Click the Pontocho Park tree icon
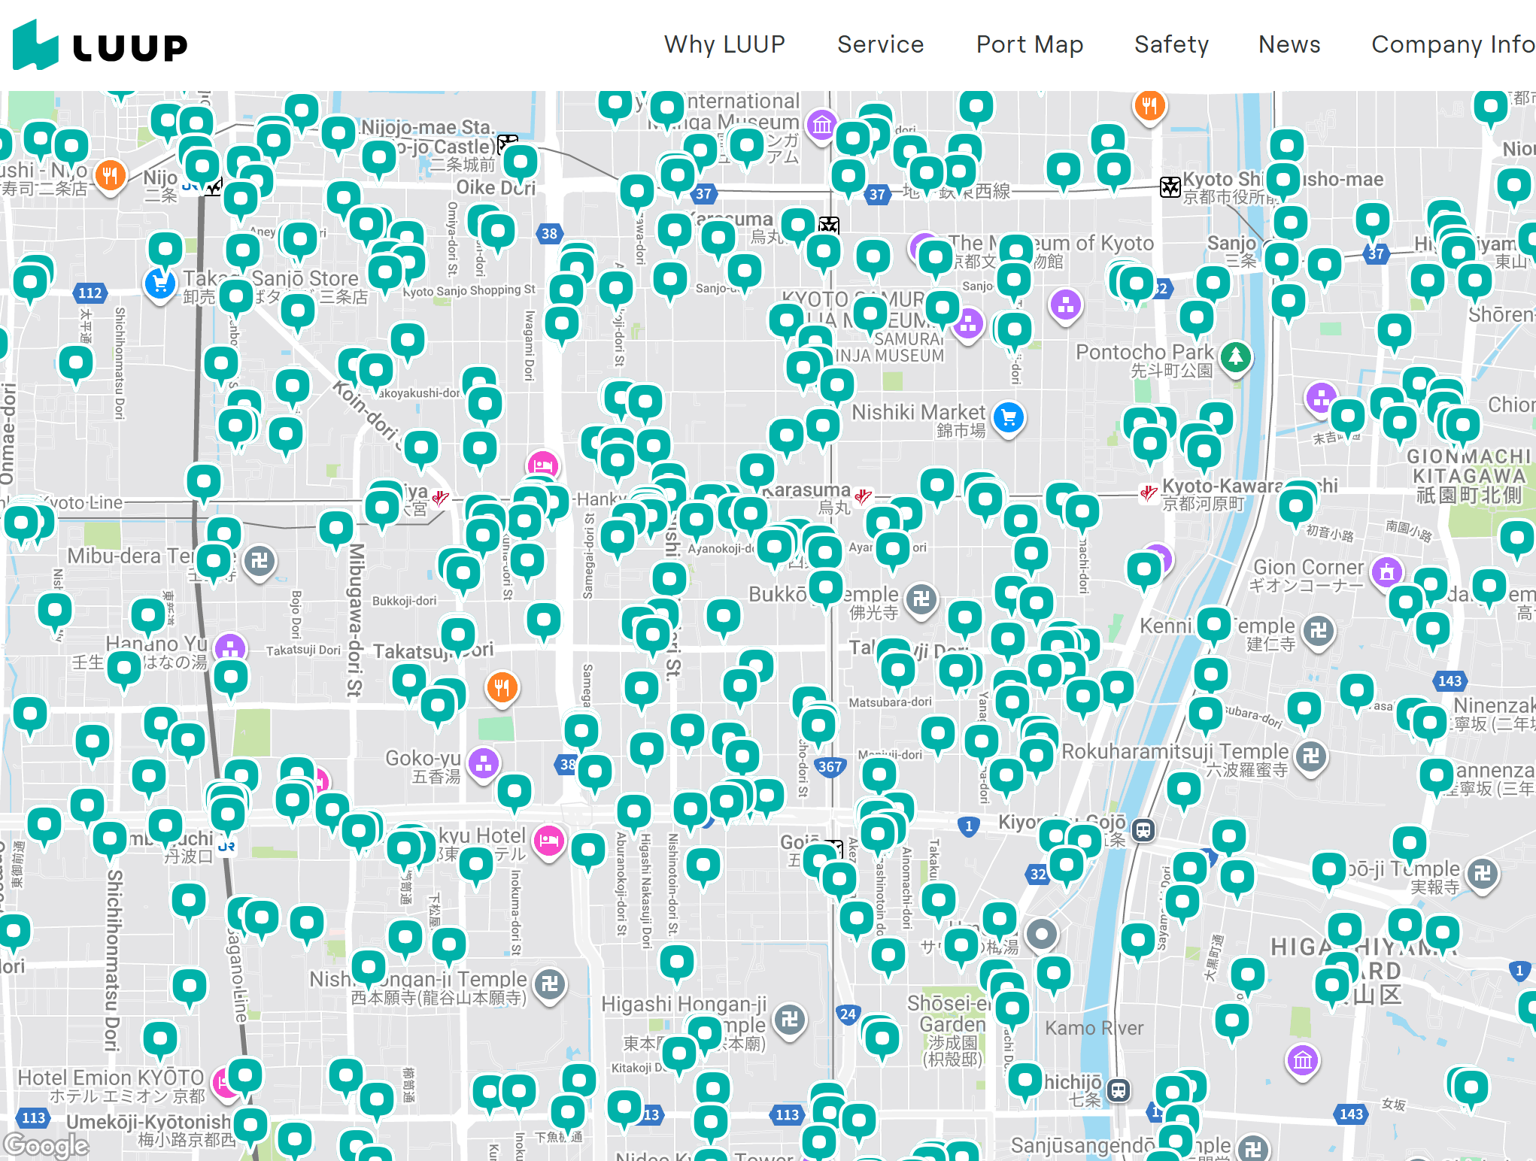 click(x=1235, y=356)
